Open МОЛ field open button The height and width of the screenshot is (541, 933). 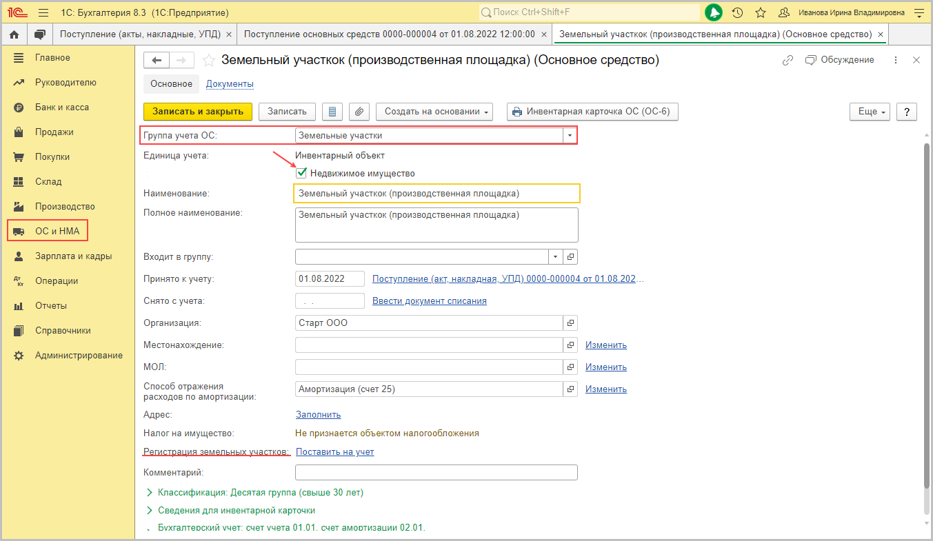[x=570, y=367]
